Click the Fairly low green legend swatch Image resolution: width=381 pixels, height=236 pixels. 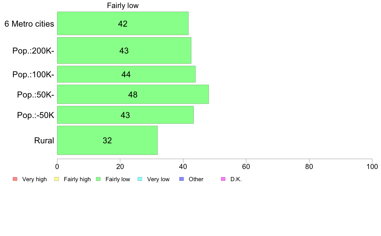click(x=98, y=179)
